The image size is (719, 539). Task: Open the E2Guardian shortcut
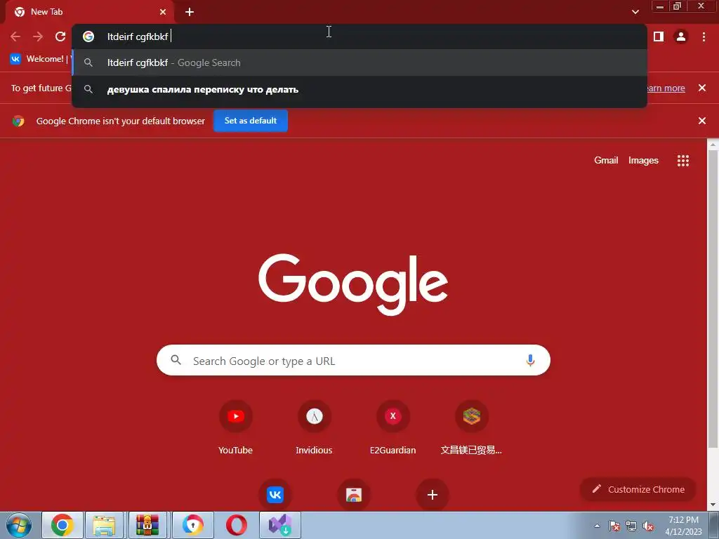click(393, 427)
